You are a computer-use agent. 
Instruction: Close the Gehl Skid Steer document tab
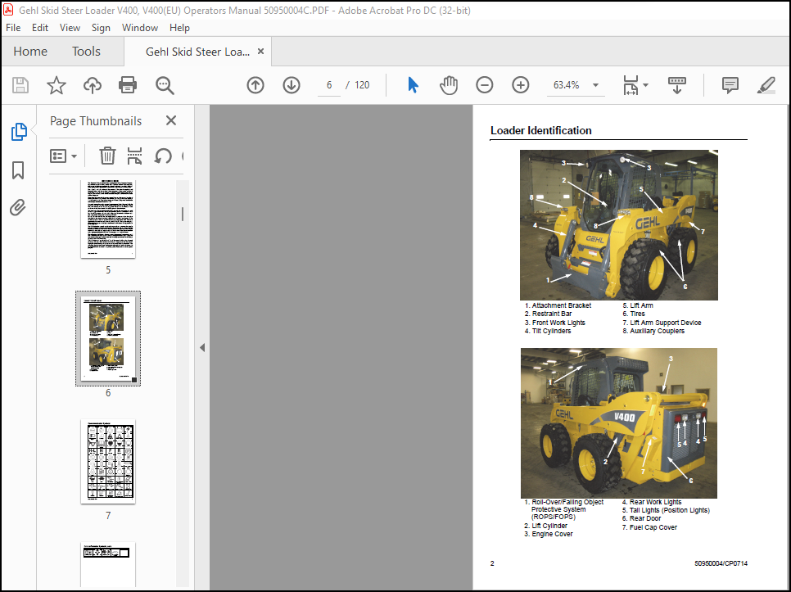click(261, 51)
